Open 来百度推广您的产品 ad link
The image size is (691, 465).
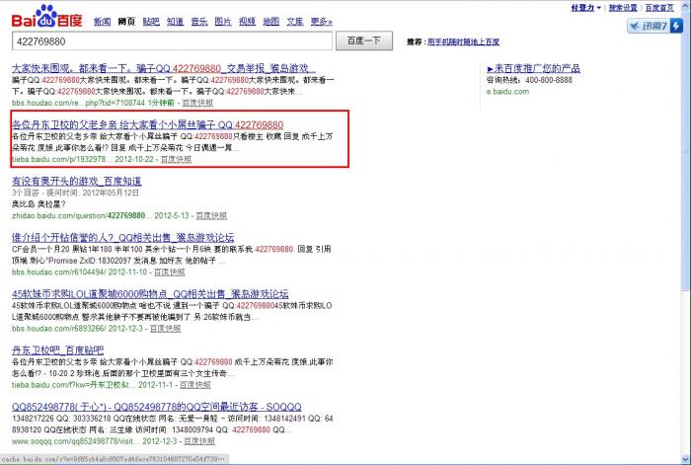coord(534,68)
